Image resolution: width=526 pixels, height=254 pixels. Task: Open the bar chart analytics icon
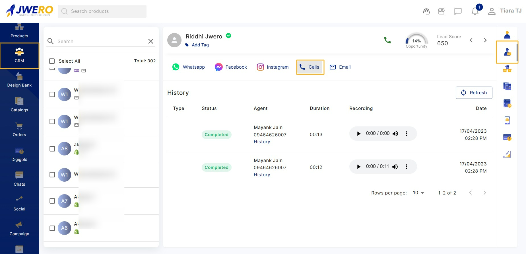point(507,155)
